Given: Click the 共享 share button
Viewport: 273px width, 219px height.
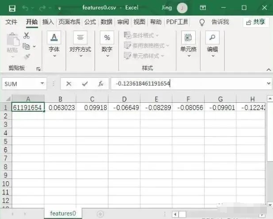Looking at the screenshot, I should tap(256, 22).
